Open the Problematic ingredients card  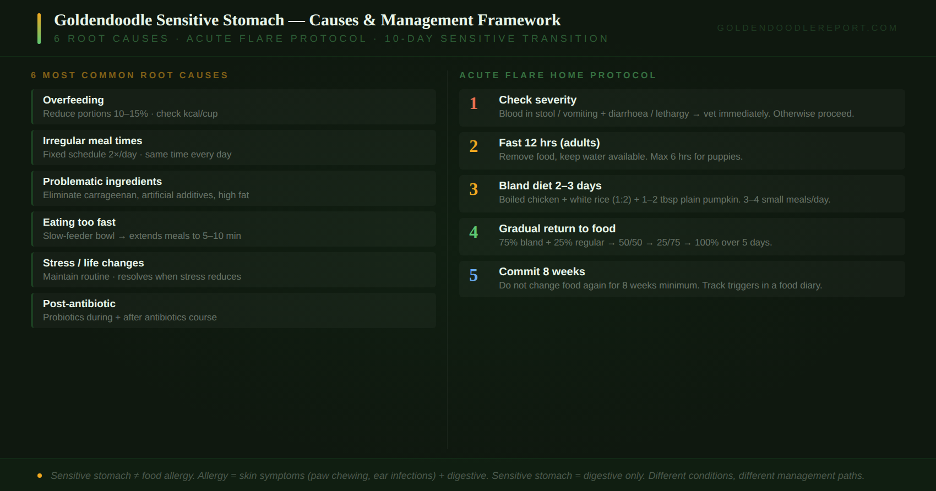[x=233, y=188]
